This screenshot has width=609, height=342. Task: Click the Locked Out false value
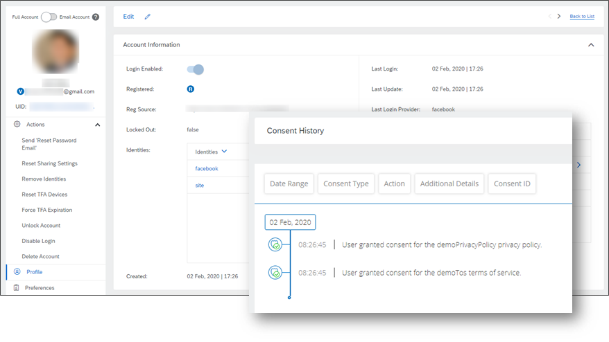(x=193, y=130)
